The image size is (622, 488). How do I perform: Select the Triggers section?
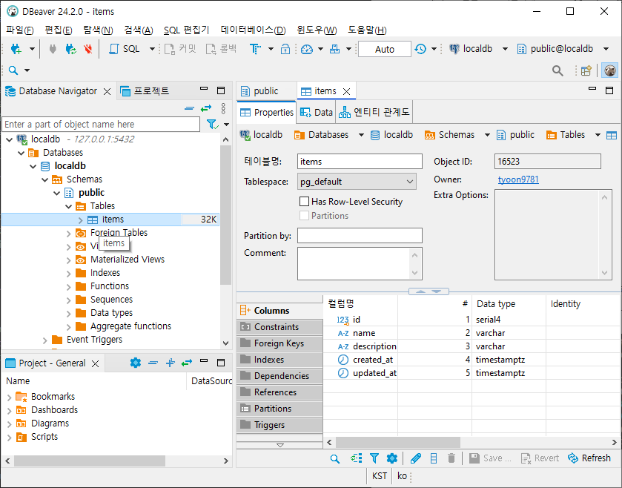[279, 425]
